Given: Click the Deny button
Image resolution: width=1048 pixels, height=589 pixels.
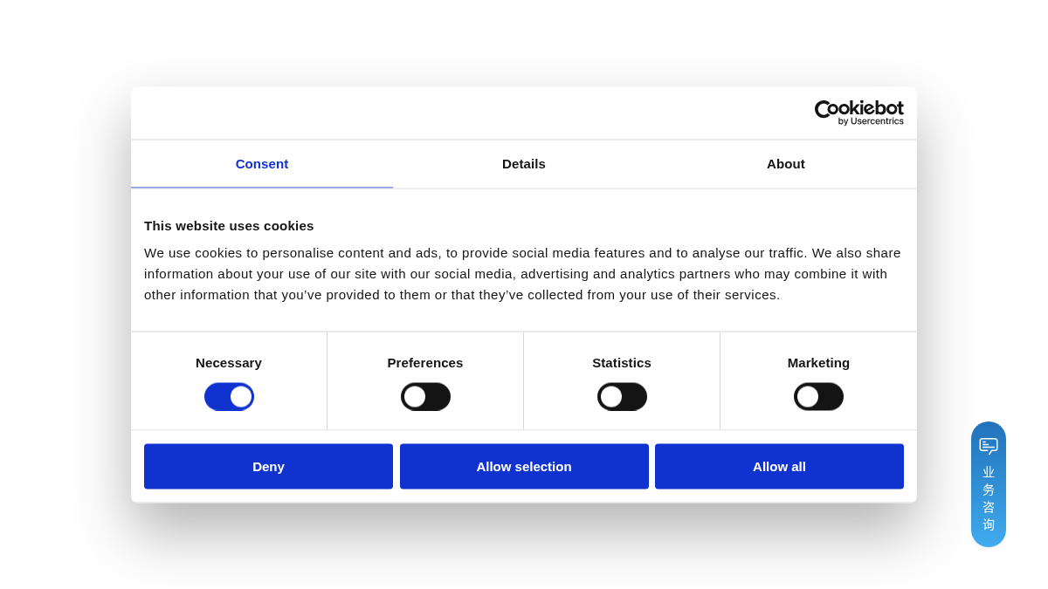Looking at the screenshot, I should tap(268, 467).
